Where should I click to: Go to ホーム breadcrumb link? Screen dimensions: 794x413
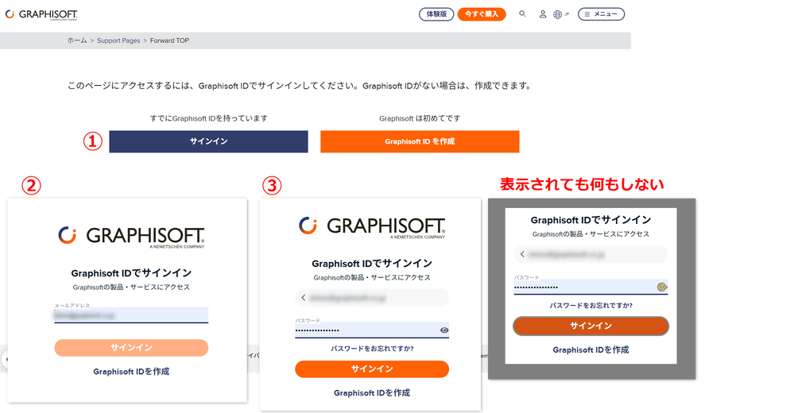[77, 41]
